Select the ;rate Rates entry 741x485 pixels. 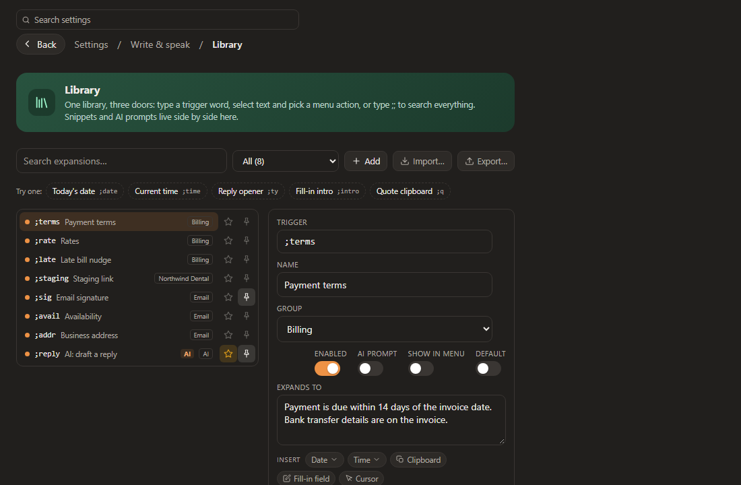pos(119,240)
